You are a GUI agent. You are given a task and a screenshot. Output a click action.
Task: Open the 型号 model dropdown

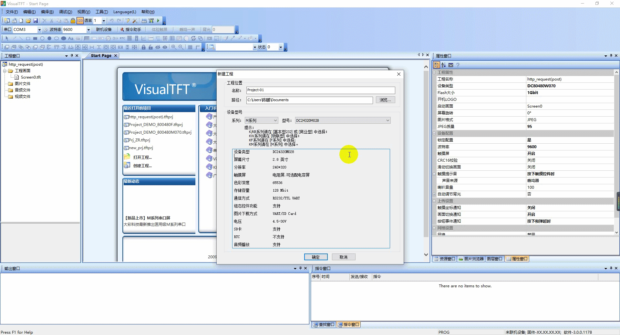coord(343,120)
